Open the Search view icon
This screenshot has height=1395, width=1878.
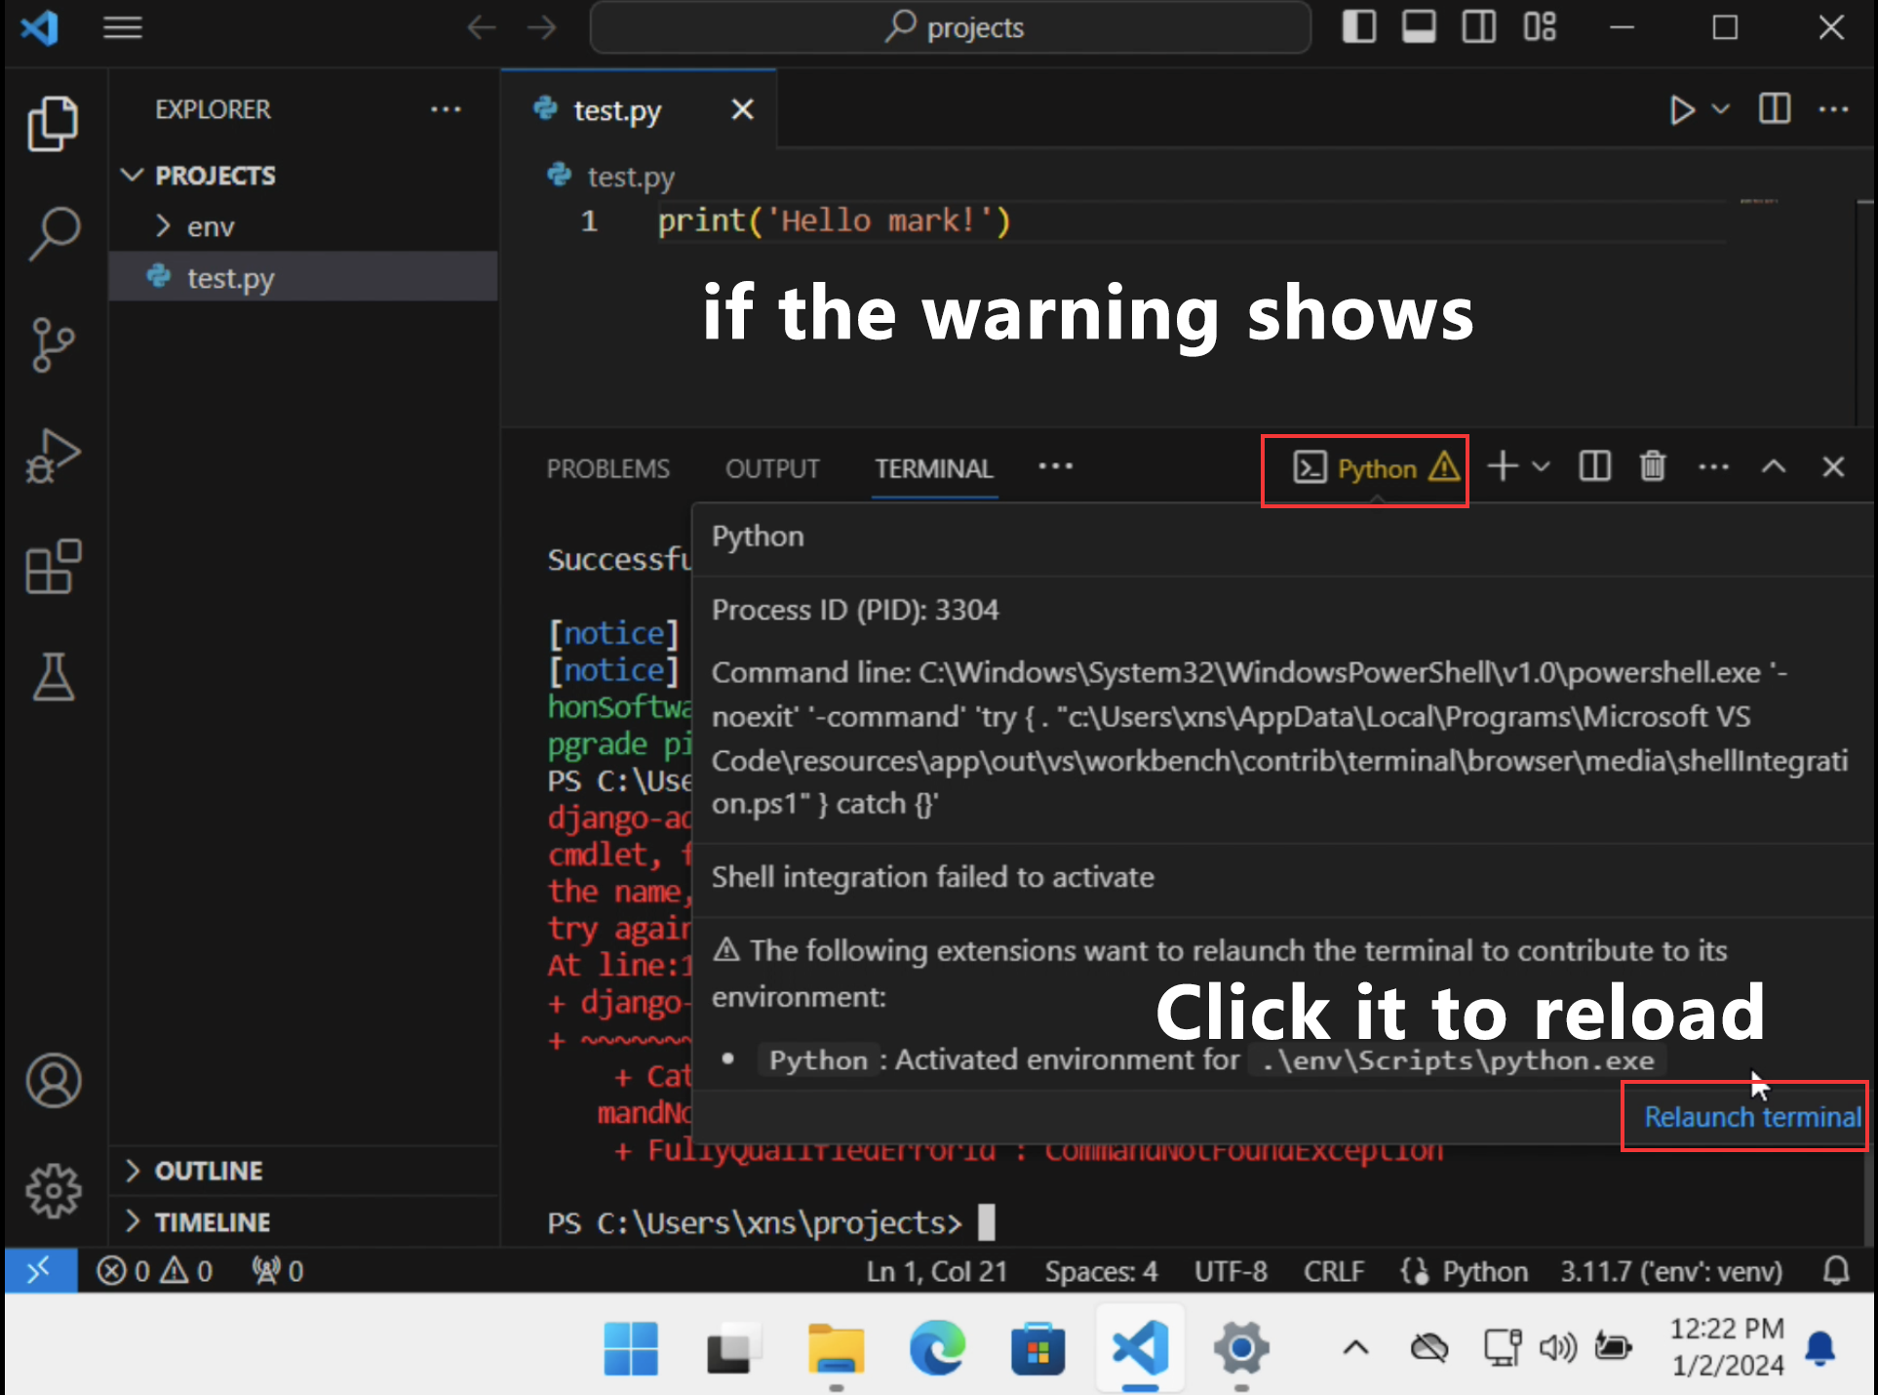tap(53, 234)
